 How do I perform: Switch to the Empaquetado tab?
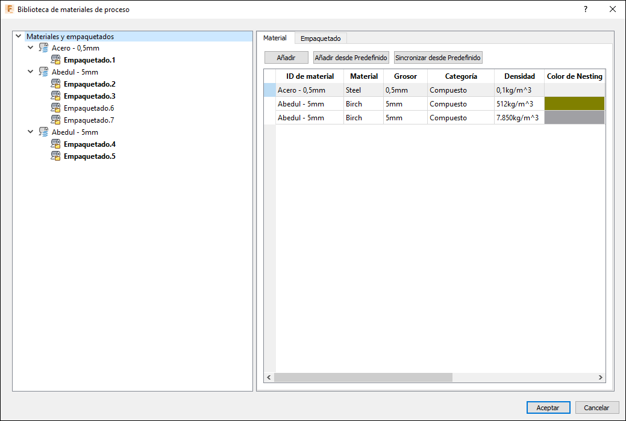321,38
